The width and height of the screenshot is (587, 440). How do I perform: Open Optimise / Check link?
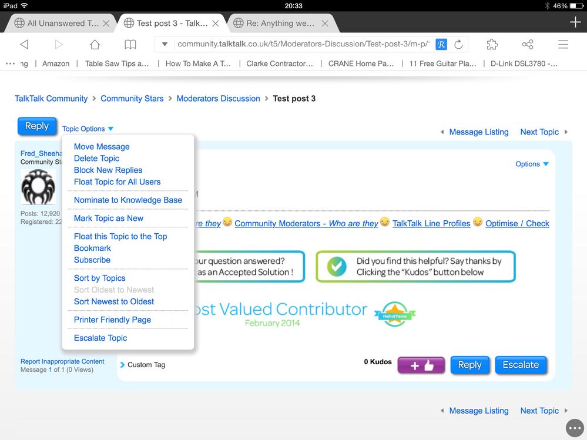(517, 223)
